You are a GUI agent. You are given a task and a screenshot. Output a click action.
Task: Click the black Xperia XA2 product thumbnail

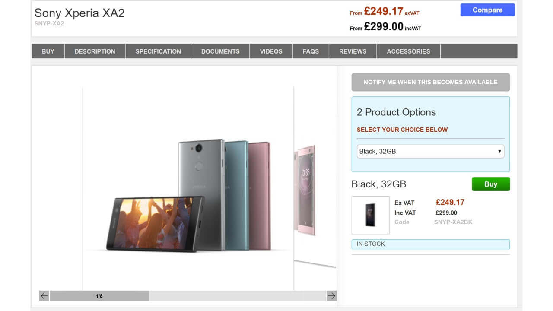click(x=370, y=215)
